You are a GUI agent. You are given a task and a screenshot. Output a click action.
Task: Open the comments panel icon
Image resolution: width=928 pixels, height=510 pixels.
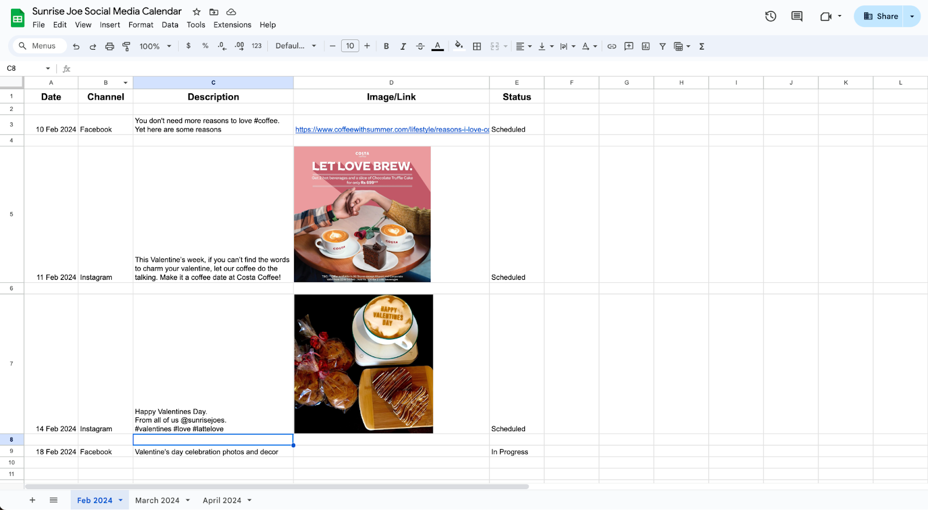pyautogui.click(x=797, y=16)
